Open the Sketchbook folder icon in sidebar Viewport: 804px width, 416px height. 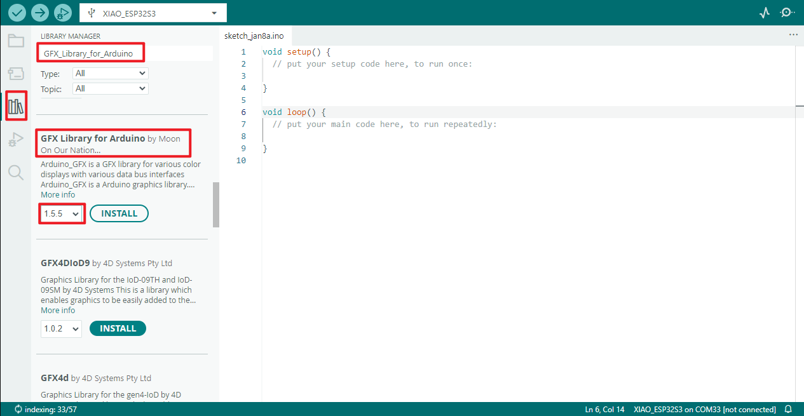click(x=16, y=41)
